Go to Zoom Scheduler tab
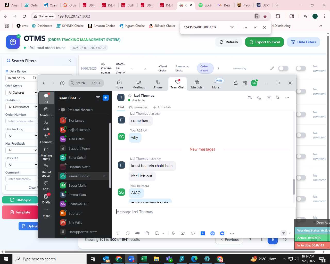Image resolution: width=330 pixels, height=264 pixels. tap(197, 84)
